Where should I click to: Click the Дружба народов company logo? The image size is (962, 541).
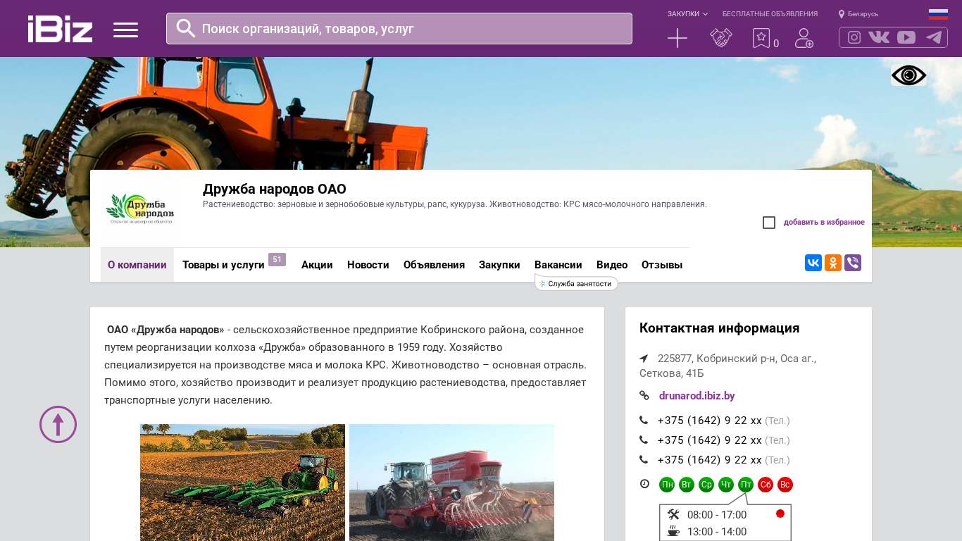139,209
